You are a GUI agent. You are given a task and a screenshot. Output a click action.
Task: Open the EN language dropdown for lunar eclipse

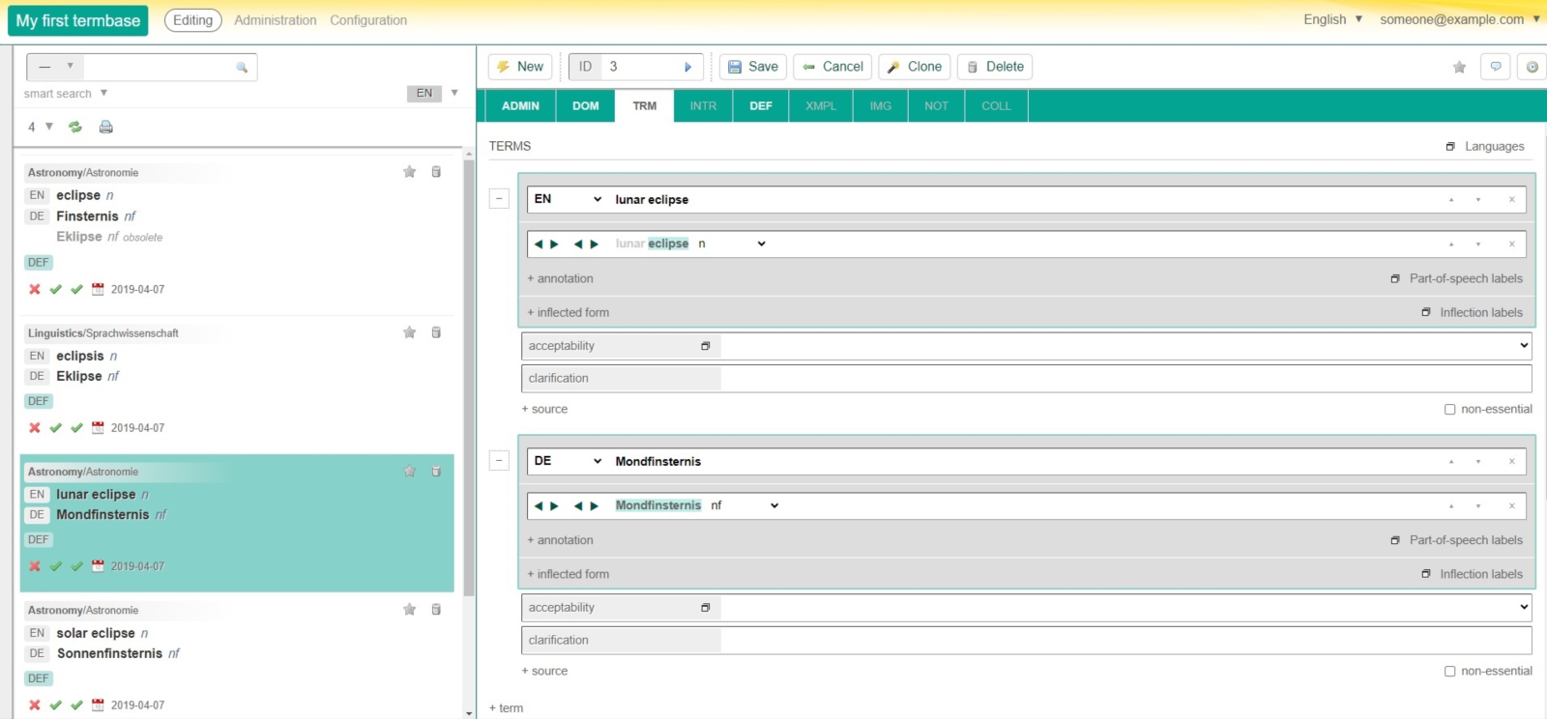[569, 199]
